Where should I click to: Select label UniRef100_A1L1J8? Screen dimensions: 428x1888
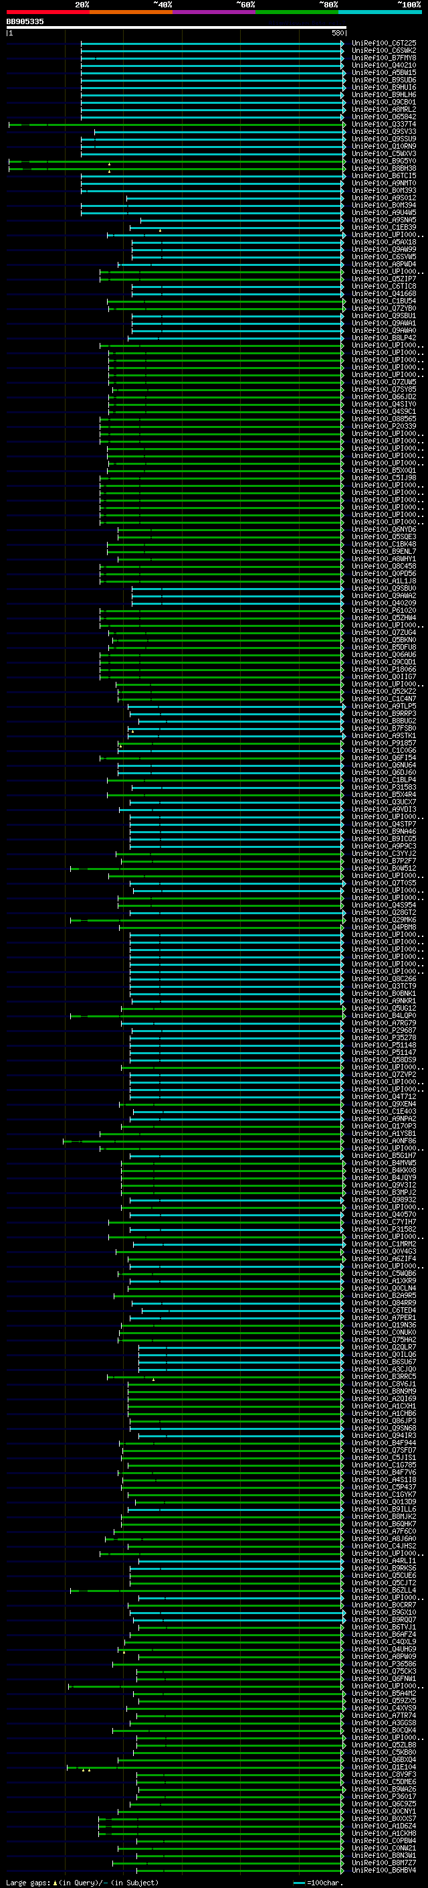tap(383, 581)
